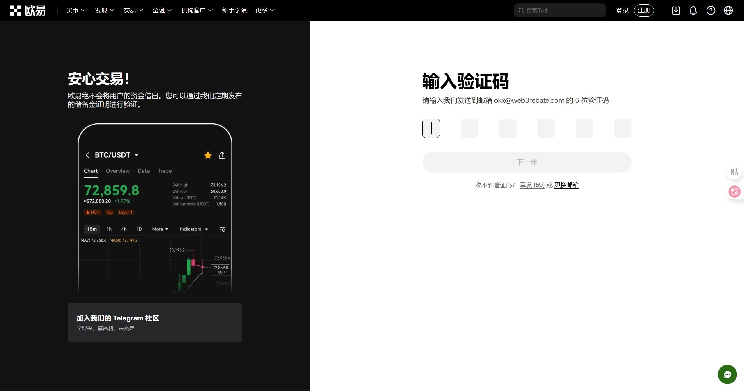Image resolution: width=744 pixels, height=391 pixels.
Task: Click the back arrow beside BTC/USDT
Action: pos(88,155)
